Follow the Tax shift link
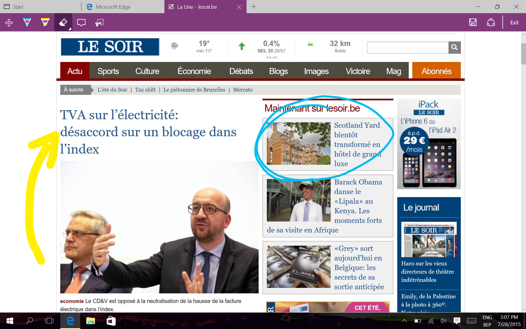 tap(145, 90)
